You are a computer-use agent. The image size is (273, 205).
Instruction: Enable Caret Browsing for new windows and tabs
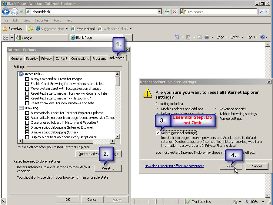pyautogui.click(x=27, y=84)
